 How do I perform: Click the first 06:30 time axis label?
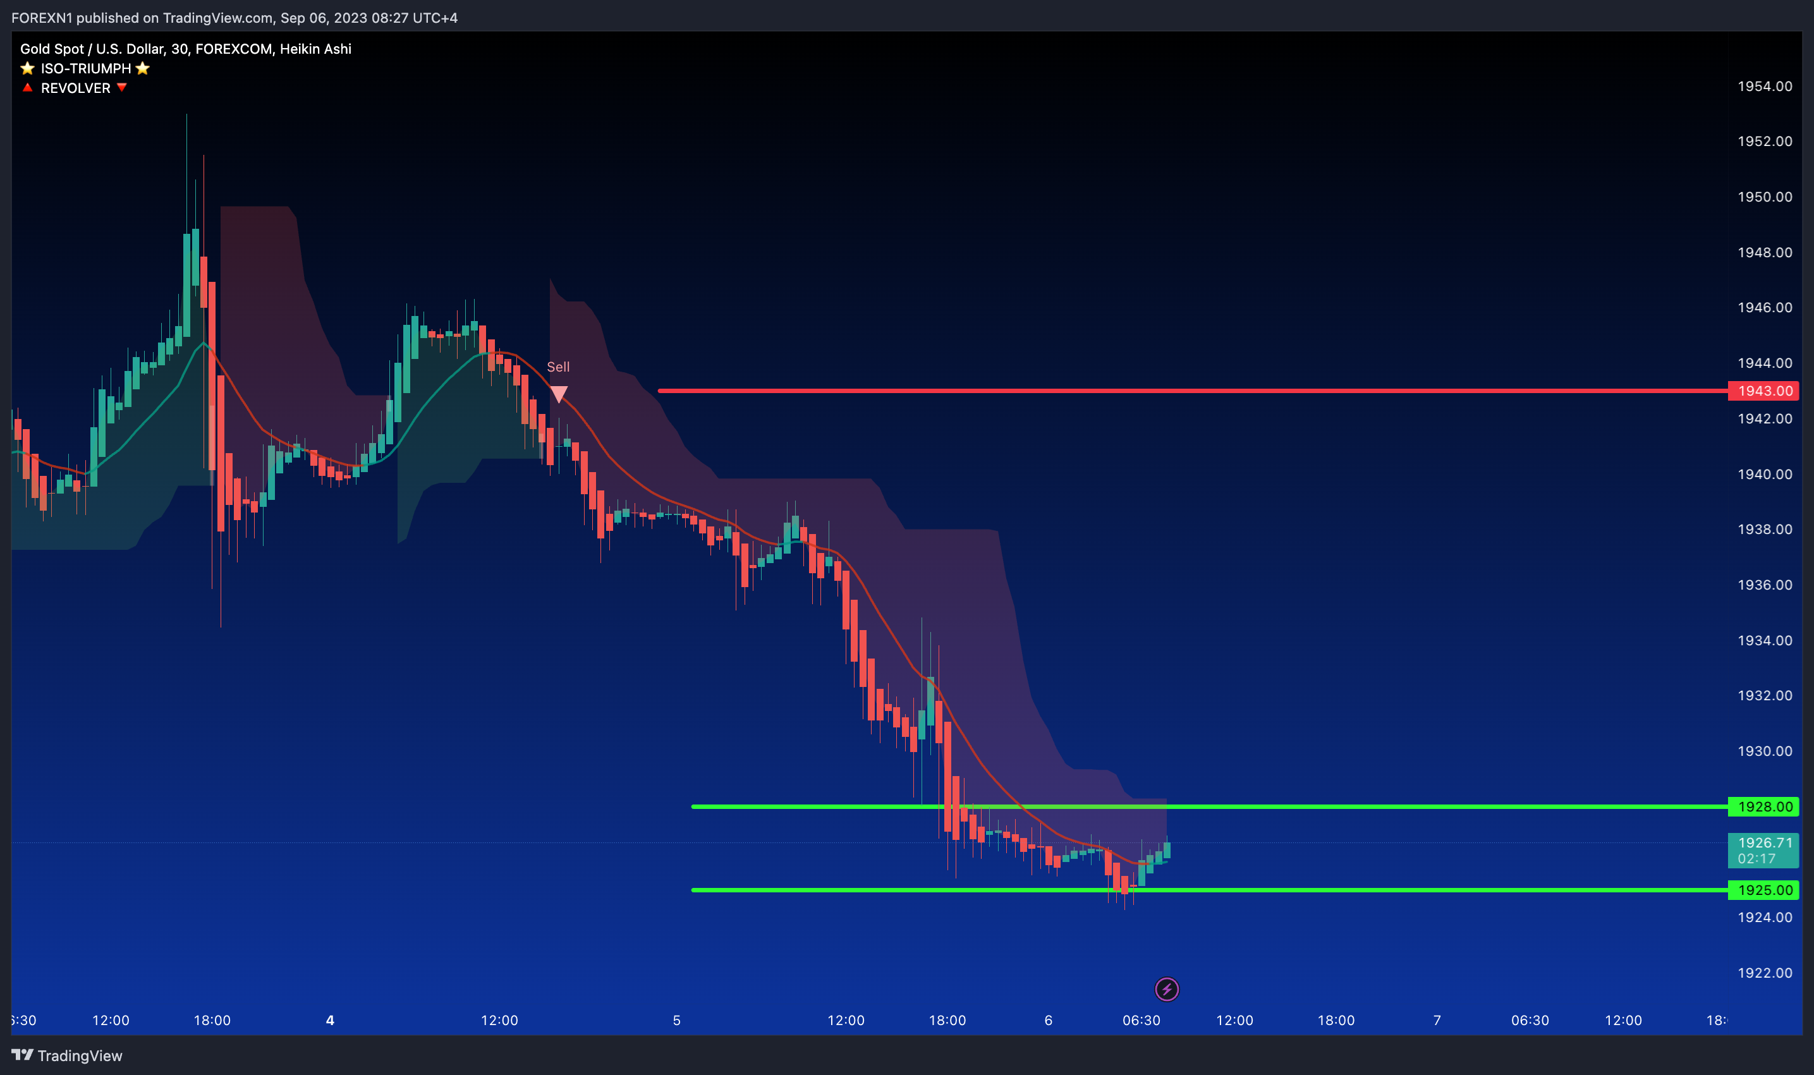tap(1141, 1020)
